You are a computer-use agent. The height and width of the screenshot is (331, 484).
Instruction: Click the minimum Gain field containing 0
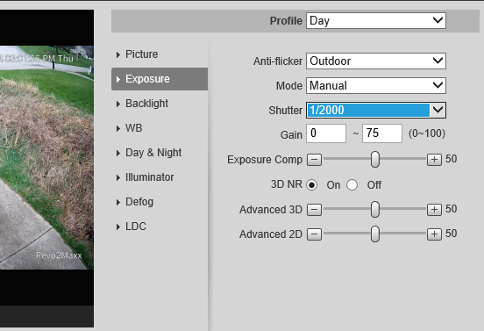point(326,133)
